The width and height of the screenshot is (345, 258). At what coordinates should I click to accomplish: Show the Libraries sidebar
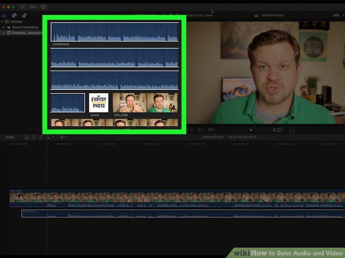(4, 15)
